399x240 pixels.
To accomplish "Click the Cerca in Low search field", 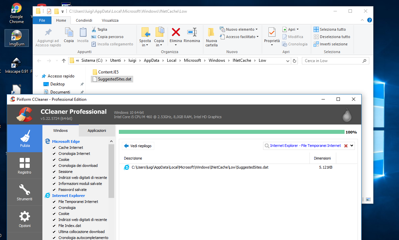I will (331, 61).
